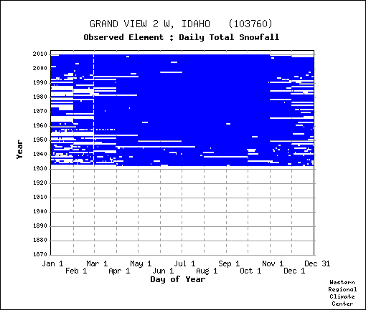
Task: Select the 1900 year axis label
Action: [40, 212]
